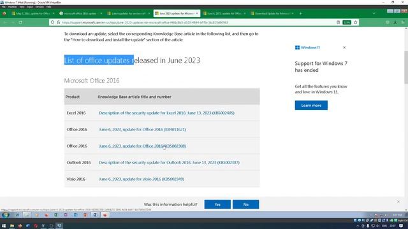
Task: Open Office 2016 update KB5002388 link
Action: click(x=142, y=146)
